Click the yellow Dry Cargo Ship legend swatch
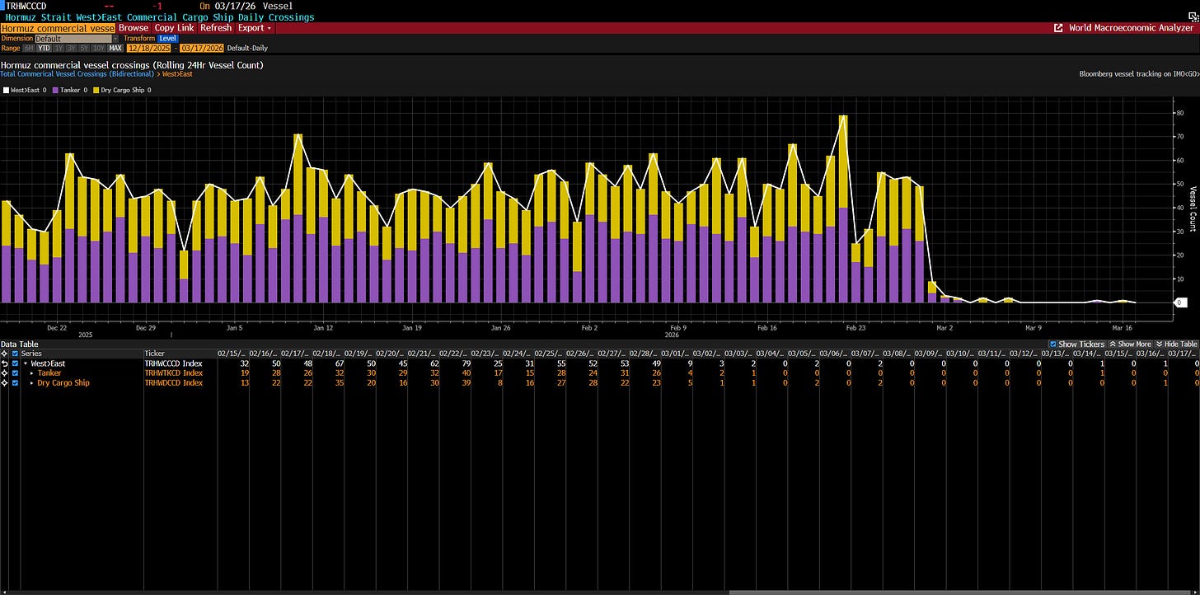This screenshot has height=595, width=1200. (96, 90)
